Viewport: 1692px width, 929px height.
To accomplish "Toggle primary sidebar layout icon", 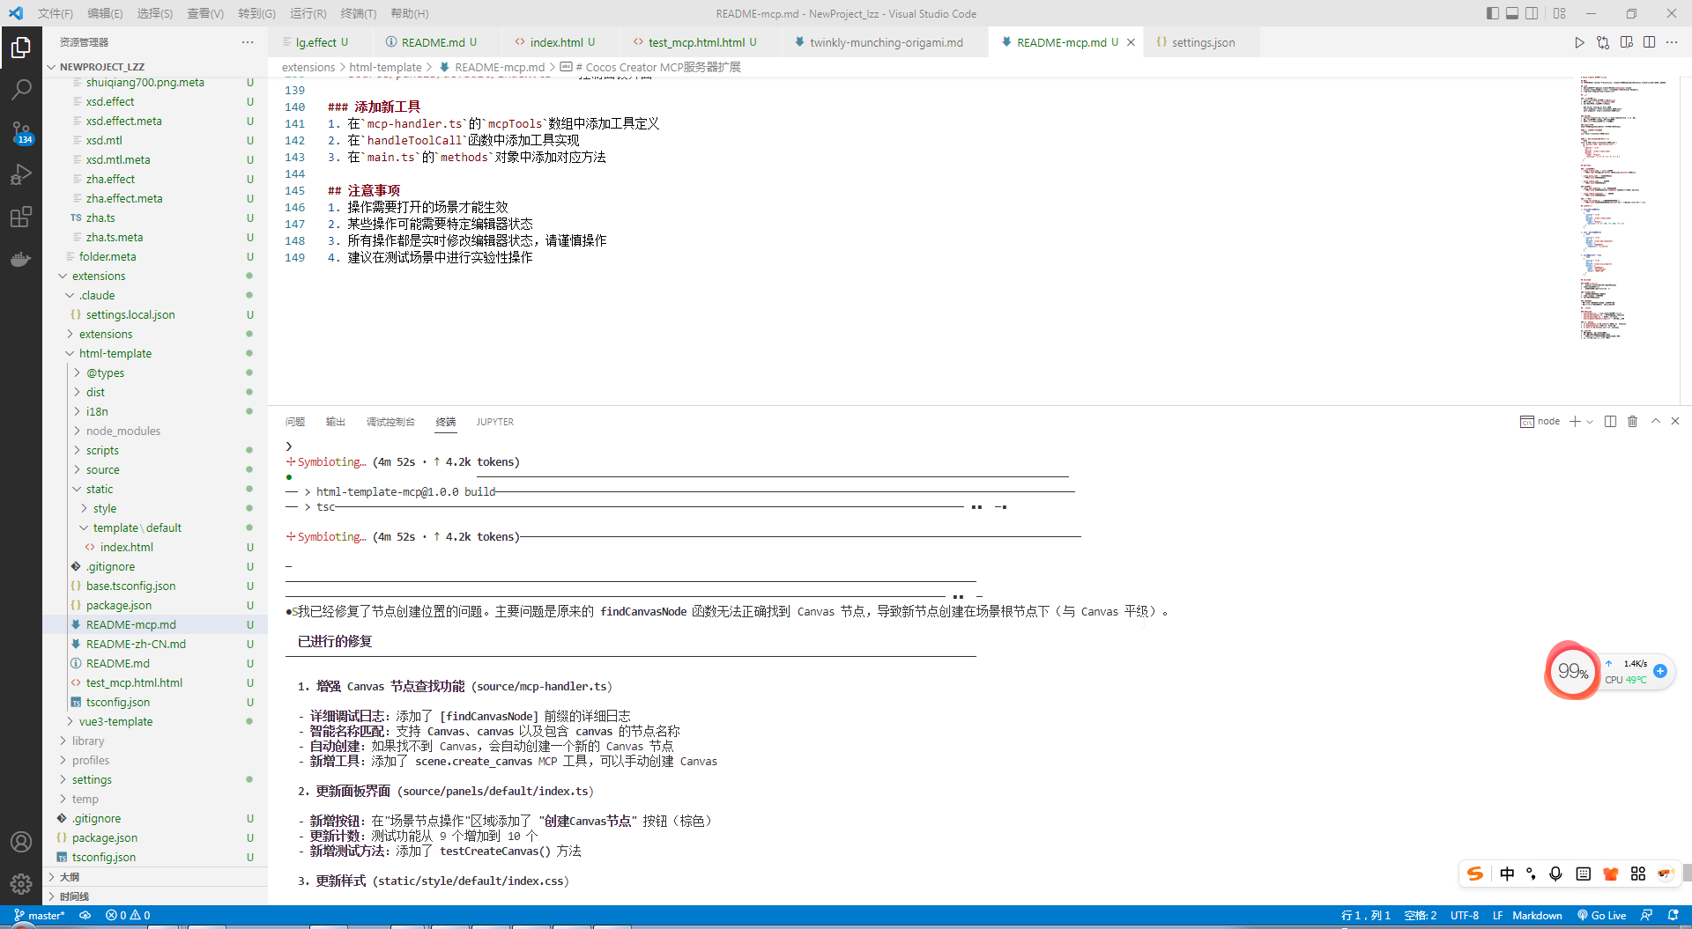I will coord(1492,13).
